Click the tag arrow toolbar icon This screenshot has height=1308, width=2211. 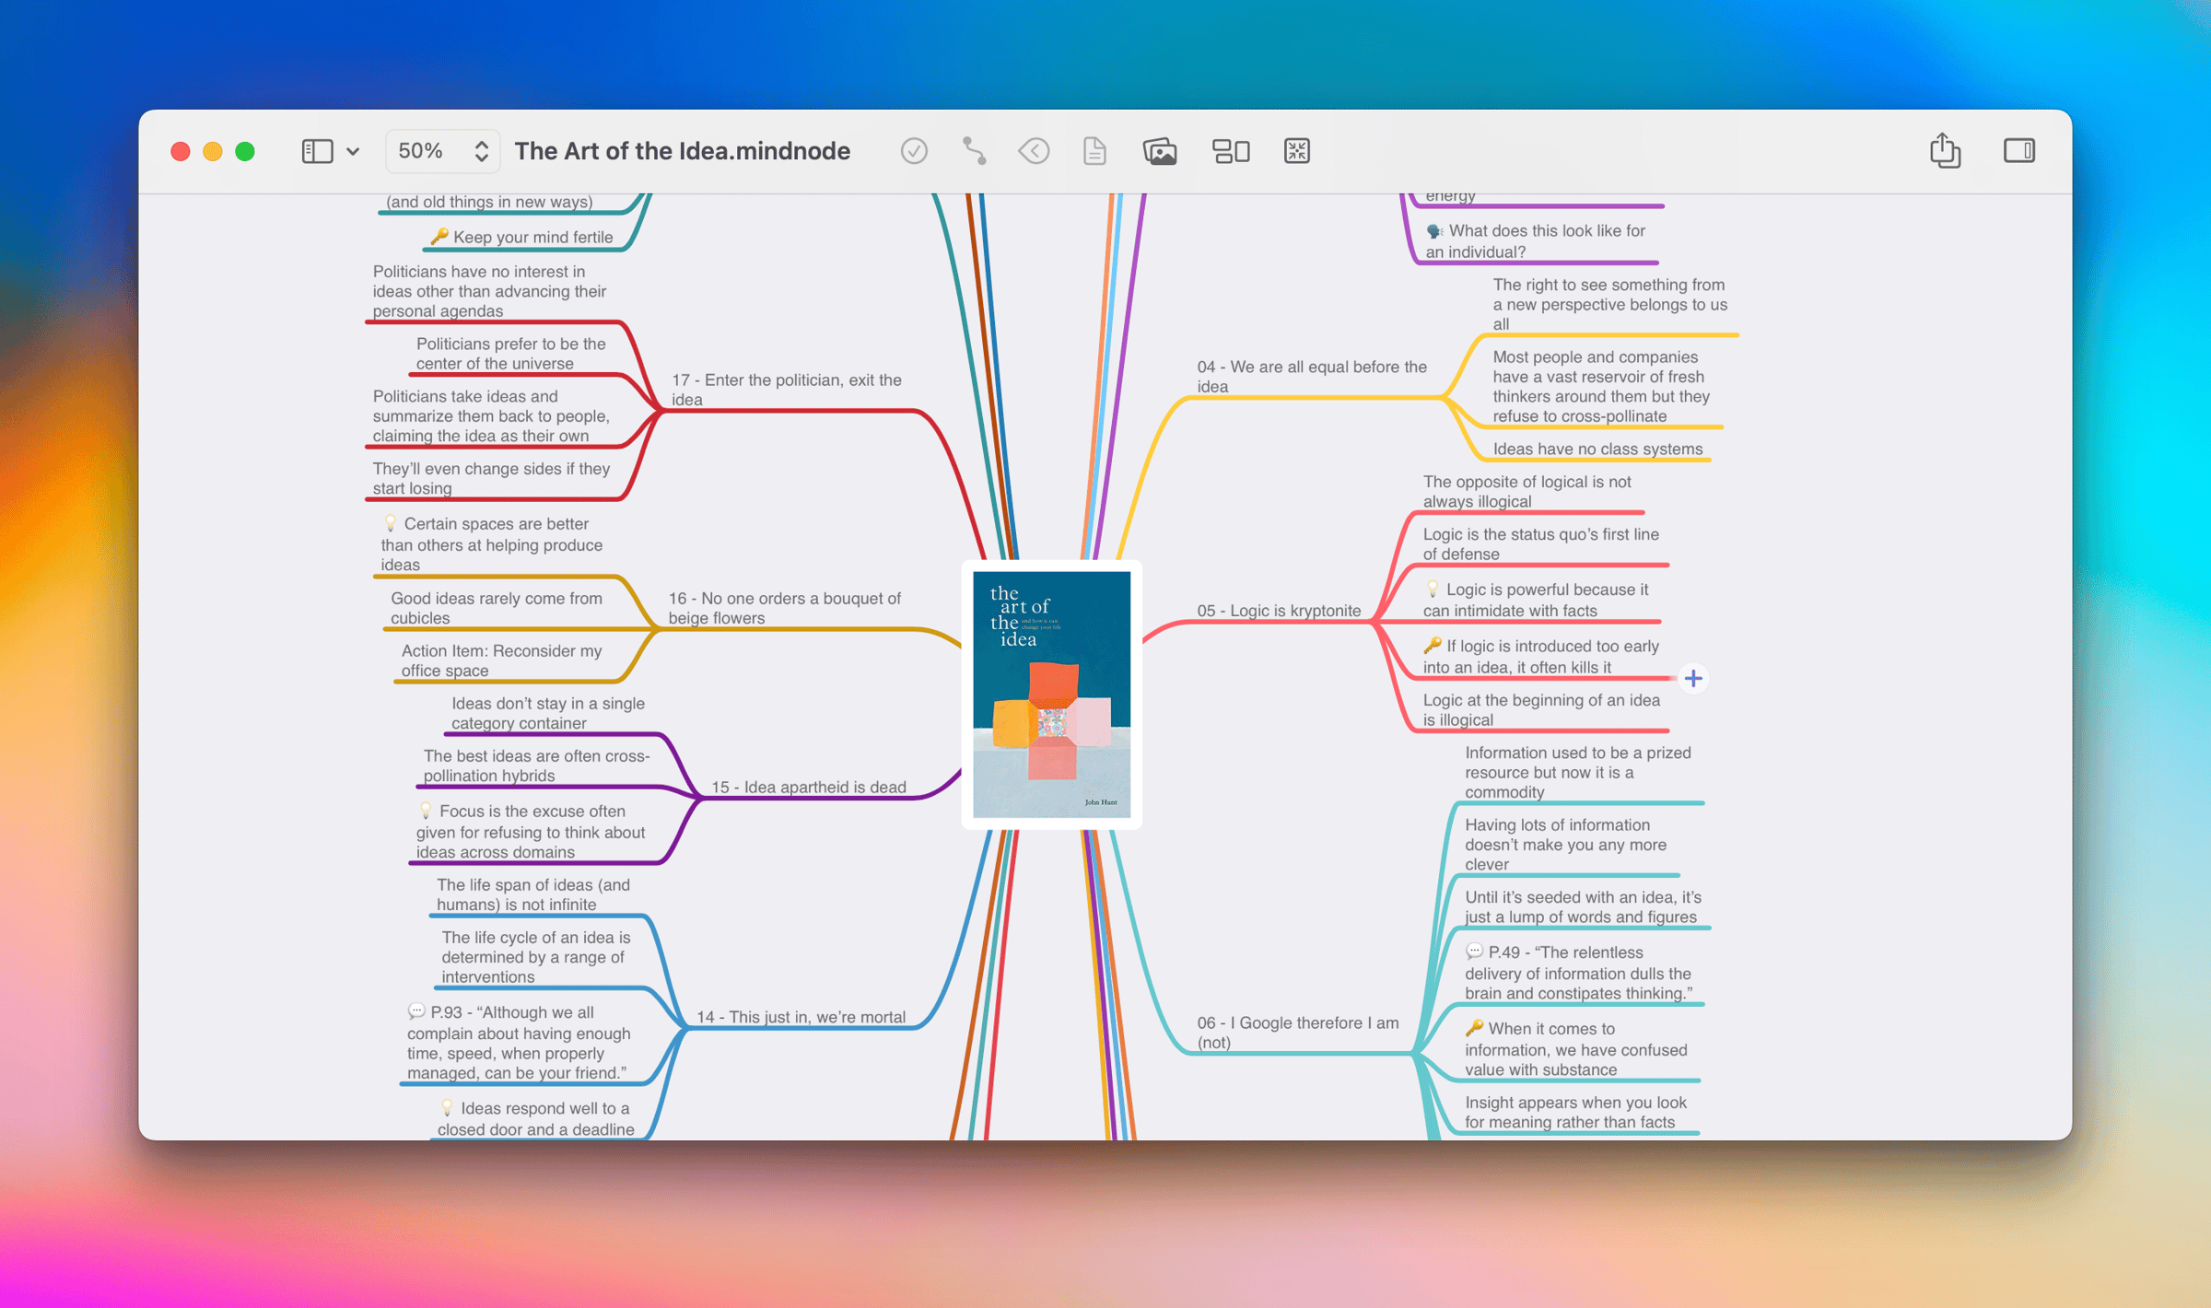(1034, 151)
